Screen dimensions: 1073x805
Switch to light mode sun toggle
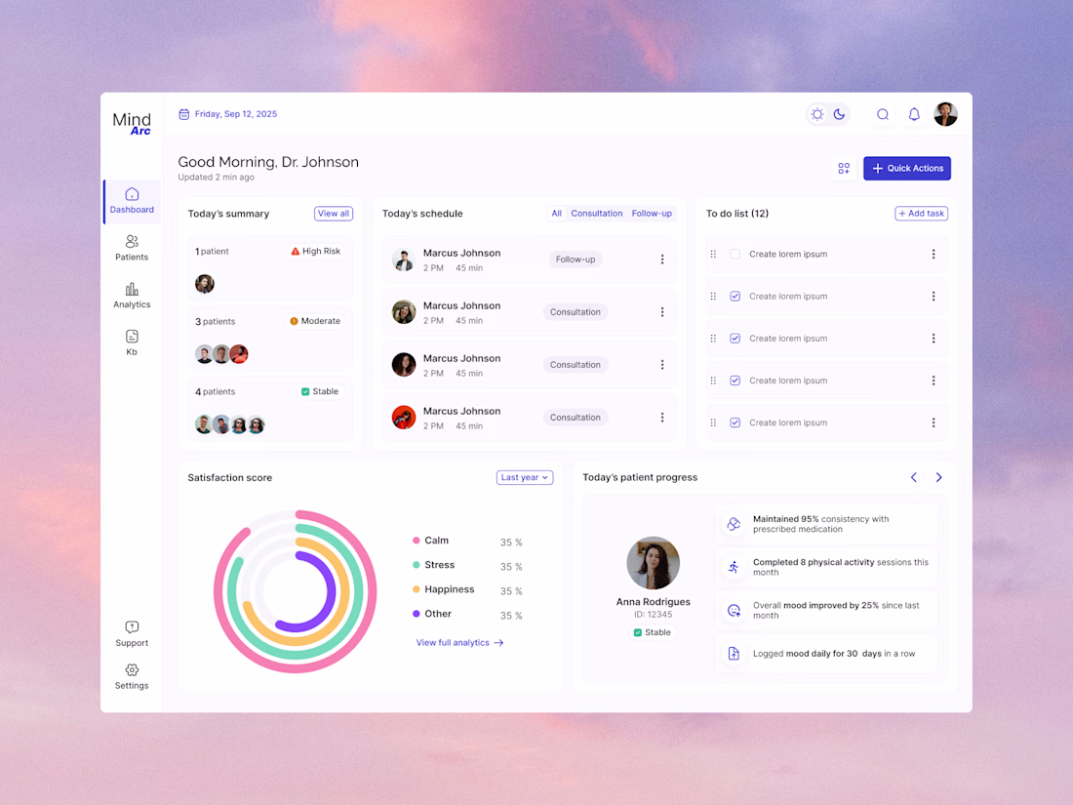coord(817,114)
